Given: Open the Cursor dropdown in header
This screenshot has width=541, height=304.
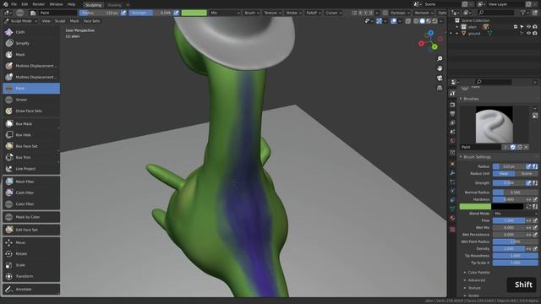Looking at the screenshot, I should tap(334, 13).
